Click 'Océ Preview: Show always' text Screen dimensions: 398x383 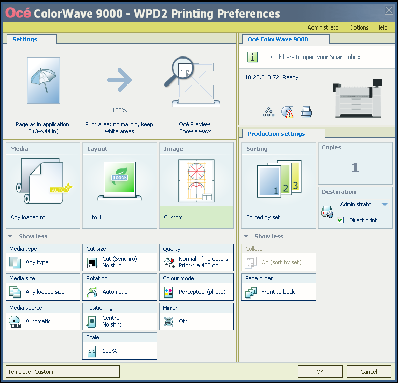coord(195,128)
